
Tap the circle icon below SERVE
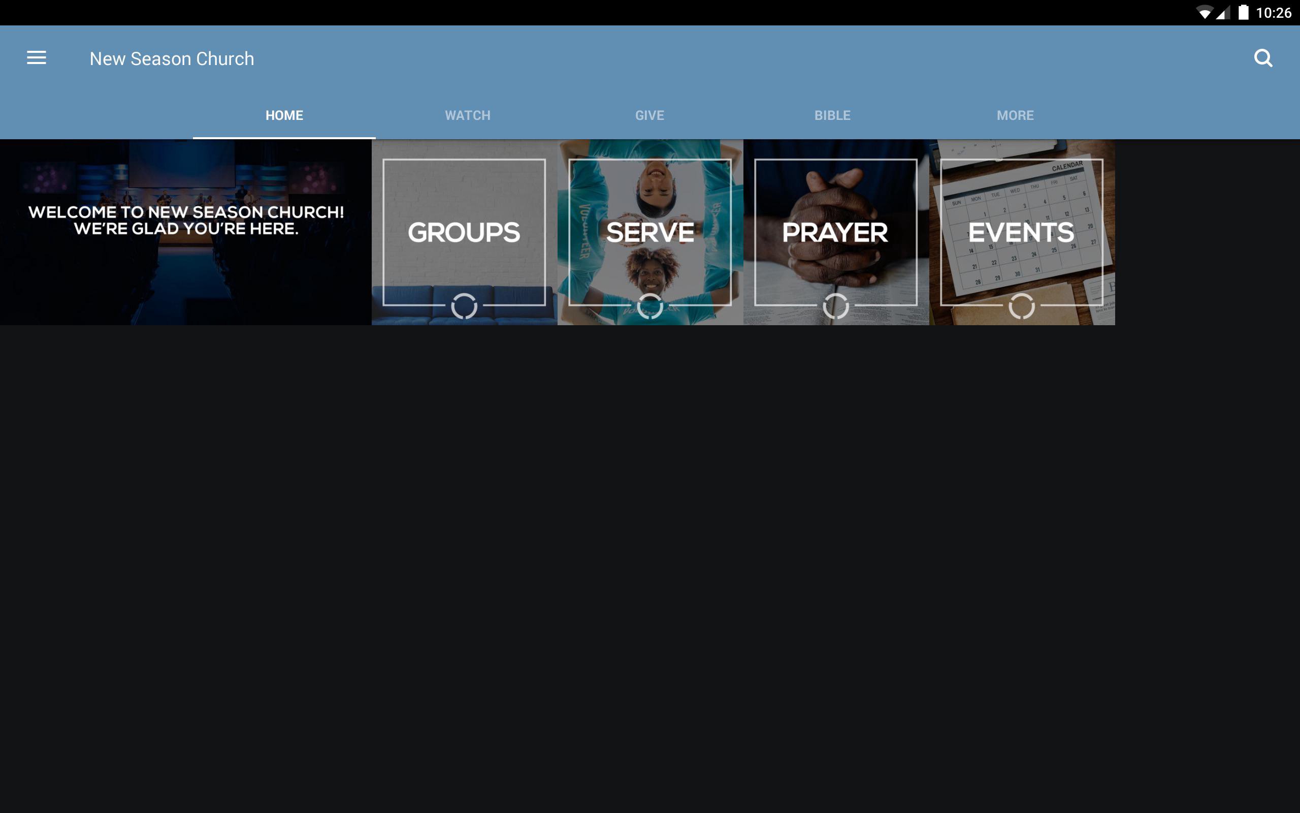pyautogui.click(x=650, y=306)
